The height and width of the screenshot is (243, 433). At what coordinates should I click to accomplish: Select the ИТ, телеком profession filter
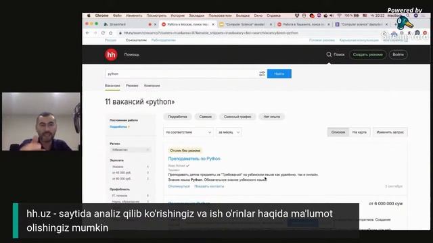[x=120, y=196]
